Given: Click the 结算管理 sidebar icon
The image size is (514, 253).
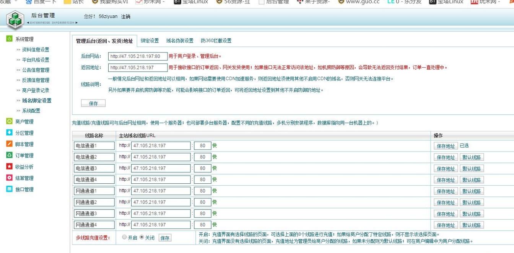Looking at the screenshot, I should [x=10, y=178].
